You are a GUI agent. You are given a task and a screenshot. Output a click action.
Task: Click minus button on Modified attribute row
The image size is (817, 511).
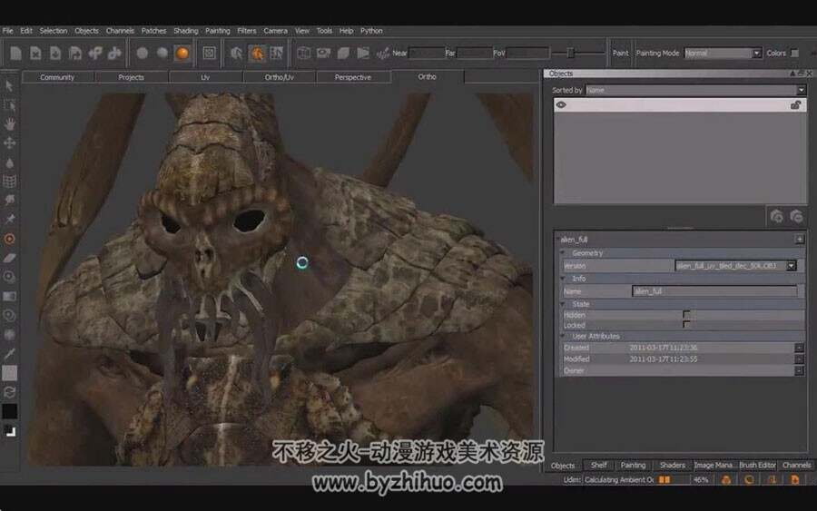tap(799, 359)
